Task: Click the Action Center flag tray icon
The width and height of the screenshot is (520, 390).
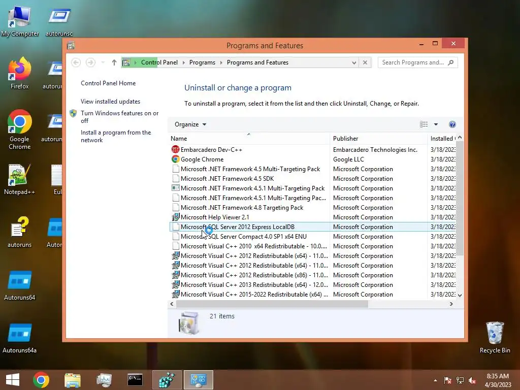Action: coord(447,380)
